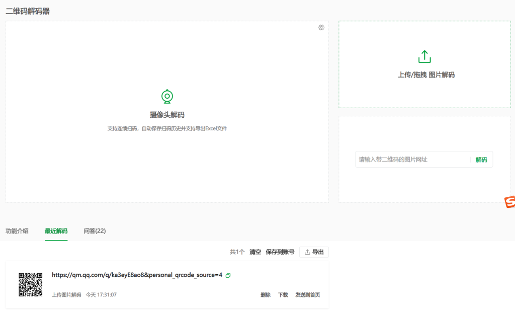Open the decoded qm.qq.com link
Image resolution: width=515 pixels, height=312 pixels.
click(x=137, y=275)
